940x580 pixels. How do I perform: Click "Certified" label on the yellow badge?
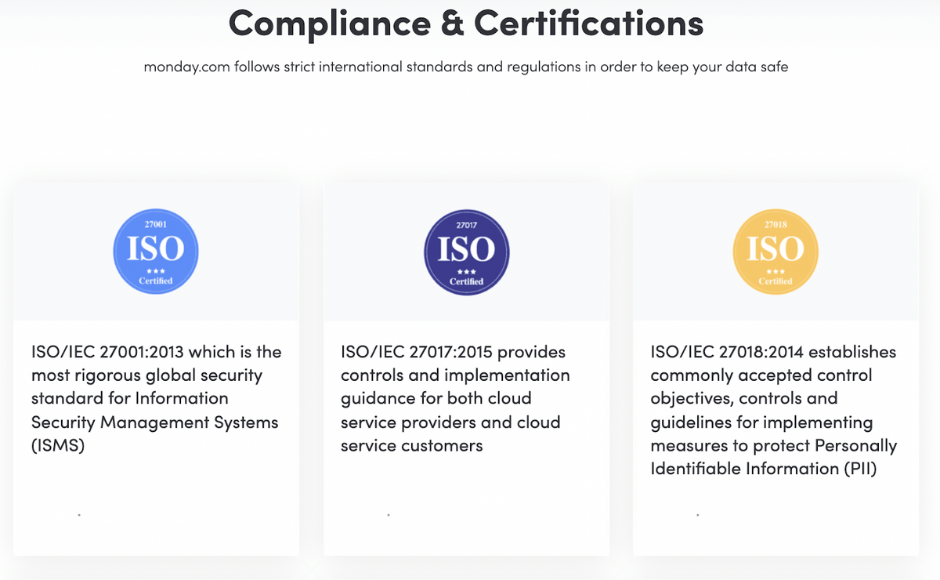pyautogui.click(x=775, y=281)
